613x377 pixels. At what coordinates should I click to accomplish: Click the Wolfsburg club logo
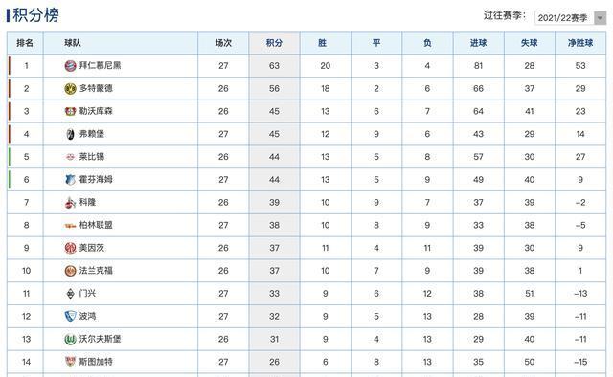pos(70,339)
